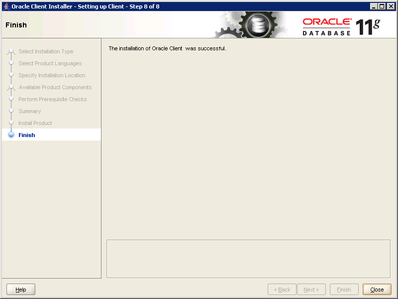Click the Select Installation Type step bullet
Image resolution: width=398 pixels, height=299 pixels.
click(x=11, y=51)
